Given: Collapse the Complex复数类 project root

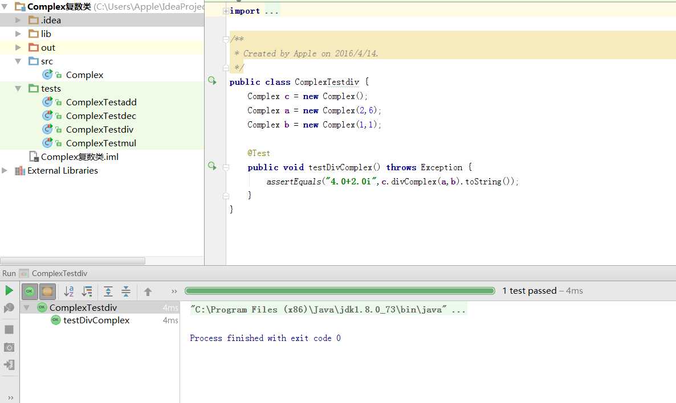Looking at the screenshot, I should coord(5,6).
